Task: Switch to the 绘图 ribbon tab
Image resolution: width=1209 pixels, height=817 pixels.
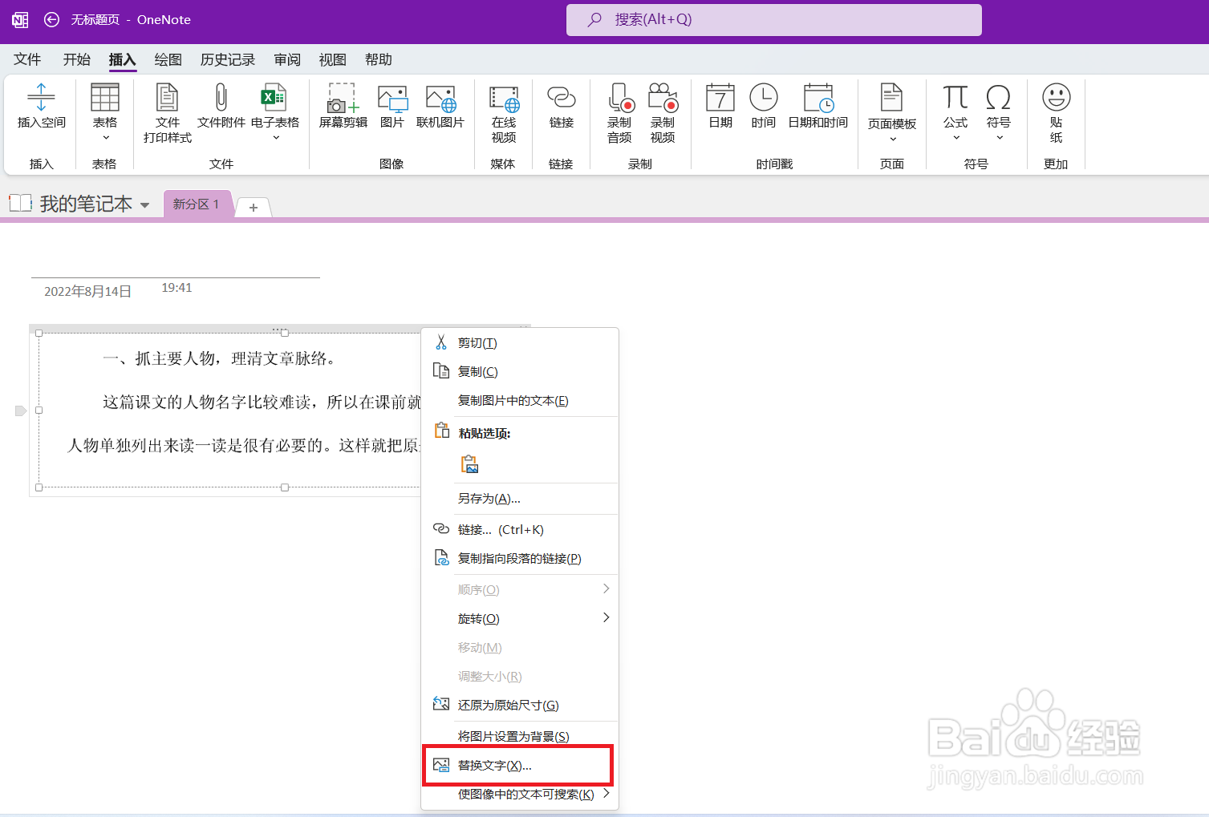Action: coord(168,59)
